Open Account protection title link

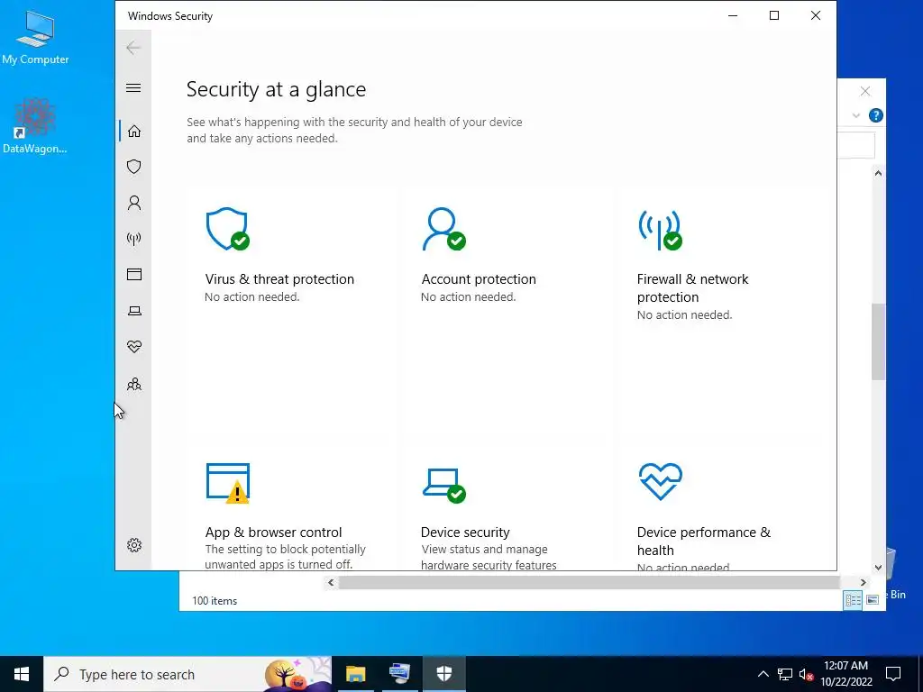[479, 279]
